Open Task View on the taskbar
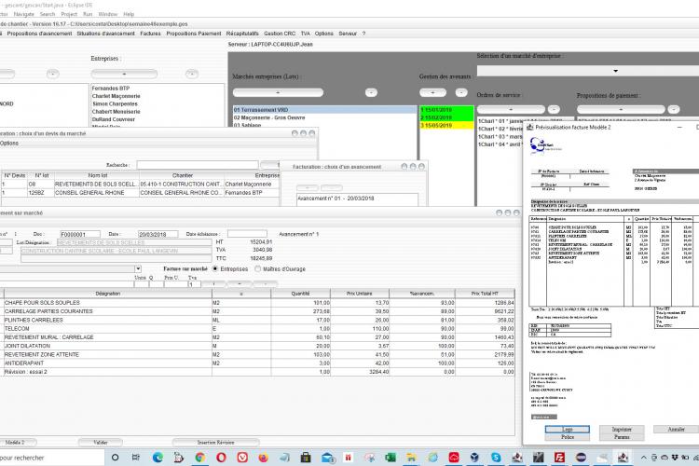The width and height of the screenshot is (699, 466). (136, 457)
